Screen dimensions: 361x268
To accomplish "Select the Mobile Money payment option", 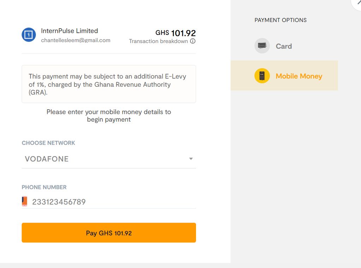I will pos(299,76).
